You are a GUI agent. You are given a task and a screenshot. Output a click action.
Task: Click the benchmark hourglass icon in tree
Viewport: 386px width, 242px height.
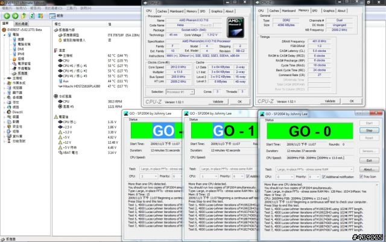[9, 141]
